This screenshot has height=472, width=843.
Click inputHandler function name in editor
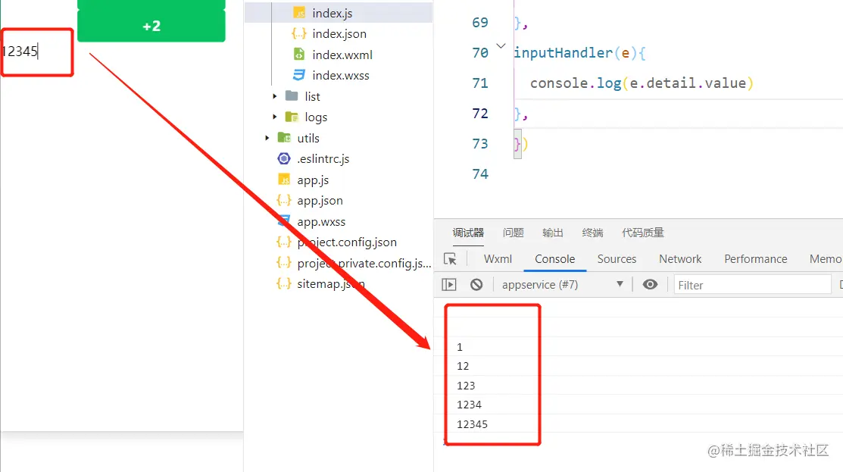564,53
